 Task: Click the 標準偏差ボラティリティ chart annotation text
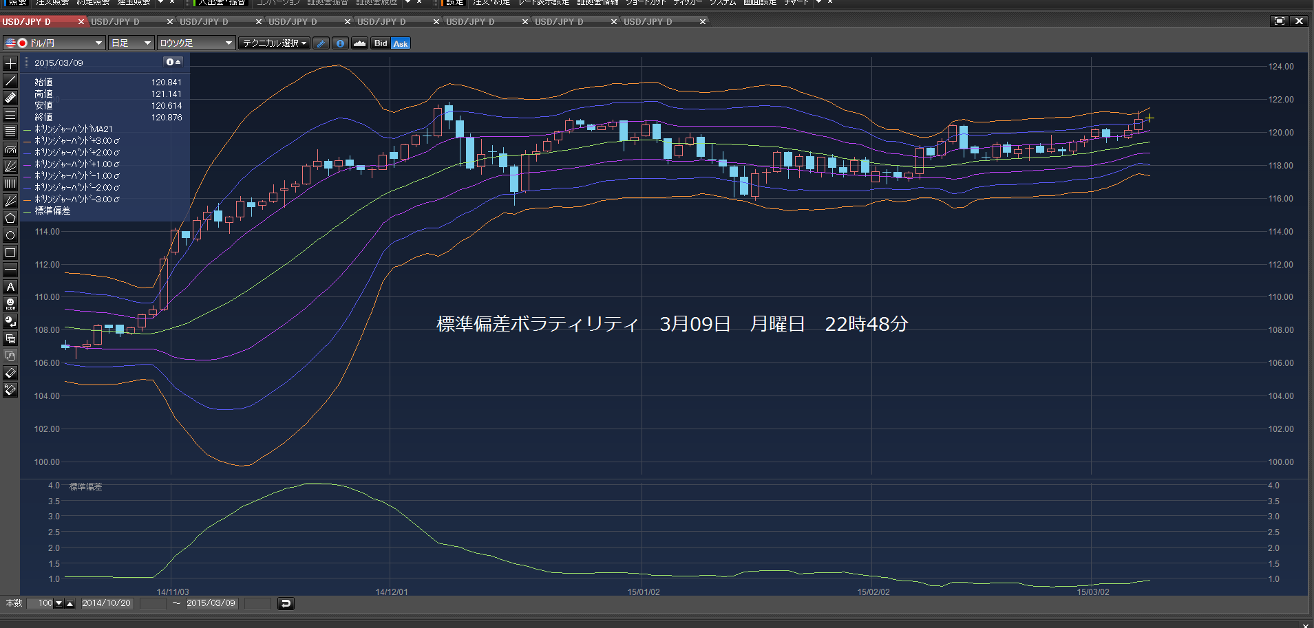tap(538, 324)
